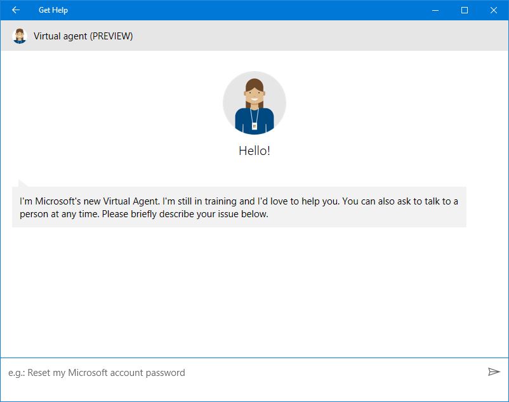Click empty chat area below the message bubble
The image size is (509, 402).
click(x=254, y=292)
